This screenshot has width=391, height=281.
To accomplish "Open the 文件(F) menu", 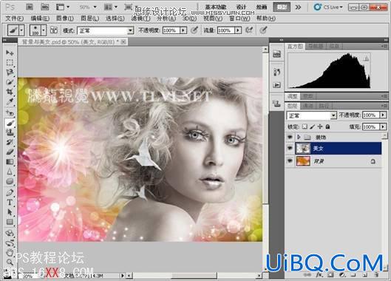I will tap(15, 18).
